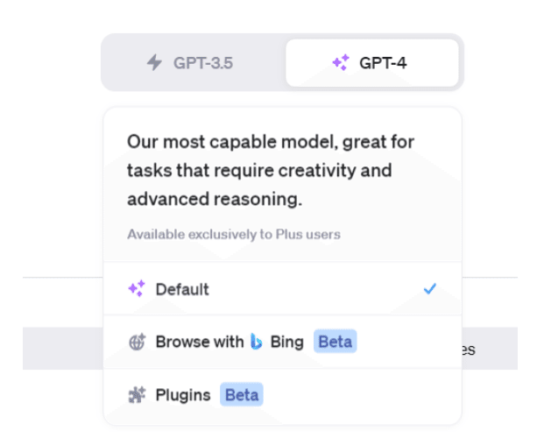This screenshot has width=551, height=445.
Task: Click the lightning bolt icon beside GPT-3.5
Action: (x=154, y=62)
